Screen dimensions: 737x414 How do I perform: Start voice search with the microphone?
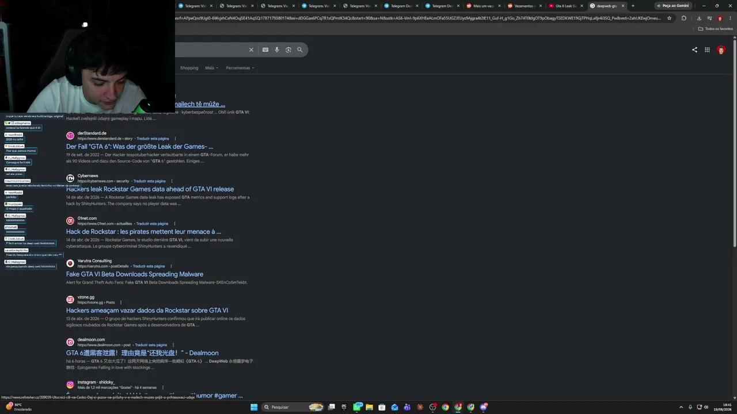point(277,50)
